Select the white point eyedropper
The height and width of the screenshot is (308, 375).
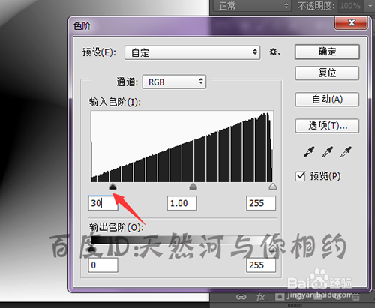click(x=346, y=151)
